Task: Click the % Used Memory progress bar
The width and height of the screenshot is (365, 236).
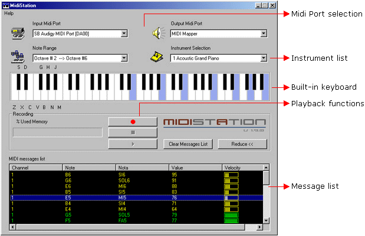Action: (x=57, y=132)
